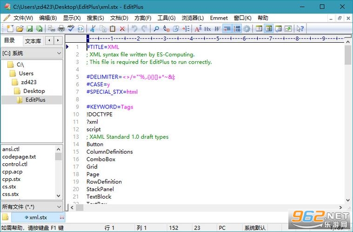Open a file with the folder icon
The image size is (353, 232).
(x=20, y=28)
